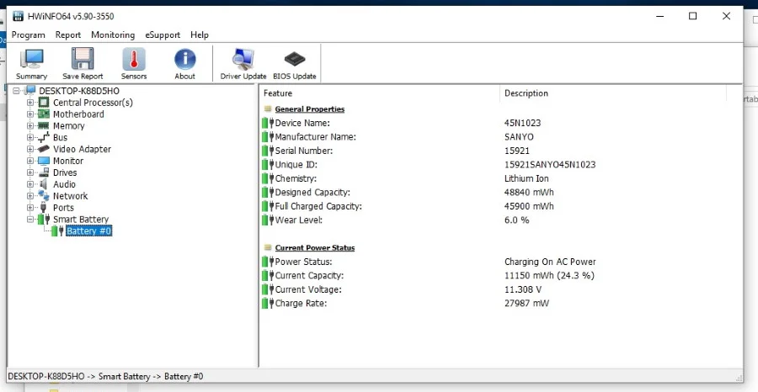Click the General Properties section icon
This screenshot has height=392, width=758.
click(x=268, y=109)
